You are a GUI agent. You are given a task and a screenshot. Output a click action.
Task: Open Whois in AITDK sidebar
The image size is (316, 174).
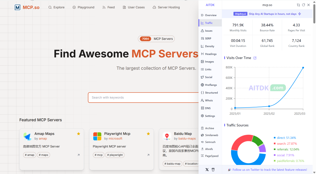coord(210,100)
